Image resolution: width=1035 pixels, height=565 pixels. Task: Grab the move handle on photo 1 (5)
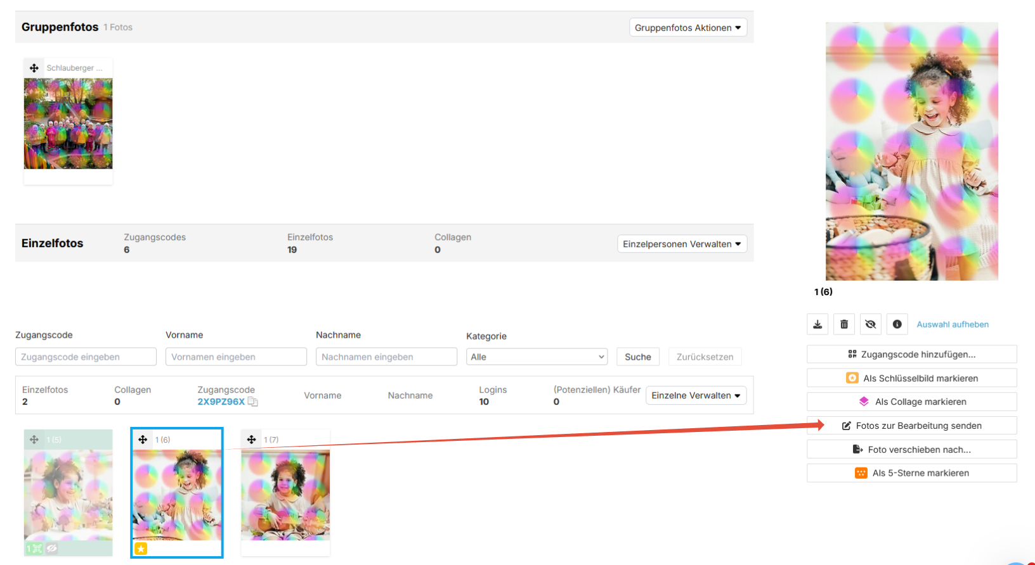point(34,440)
